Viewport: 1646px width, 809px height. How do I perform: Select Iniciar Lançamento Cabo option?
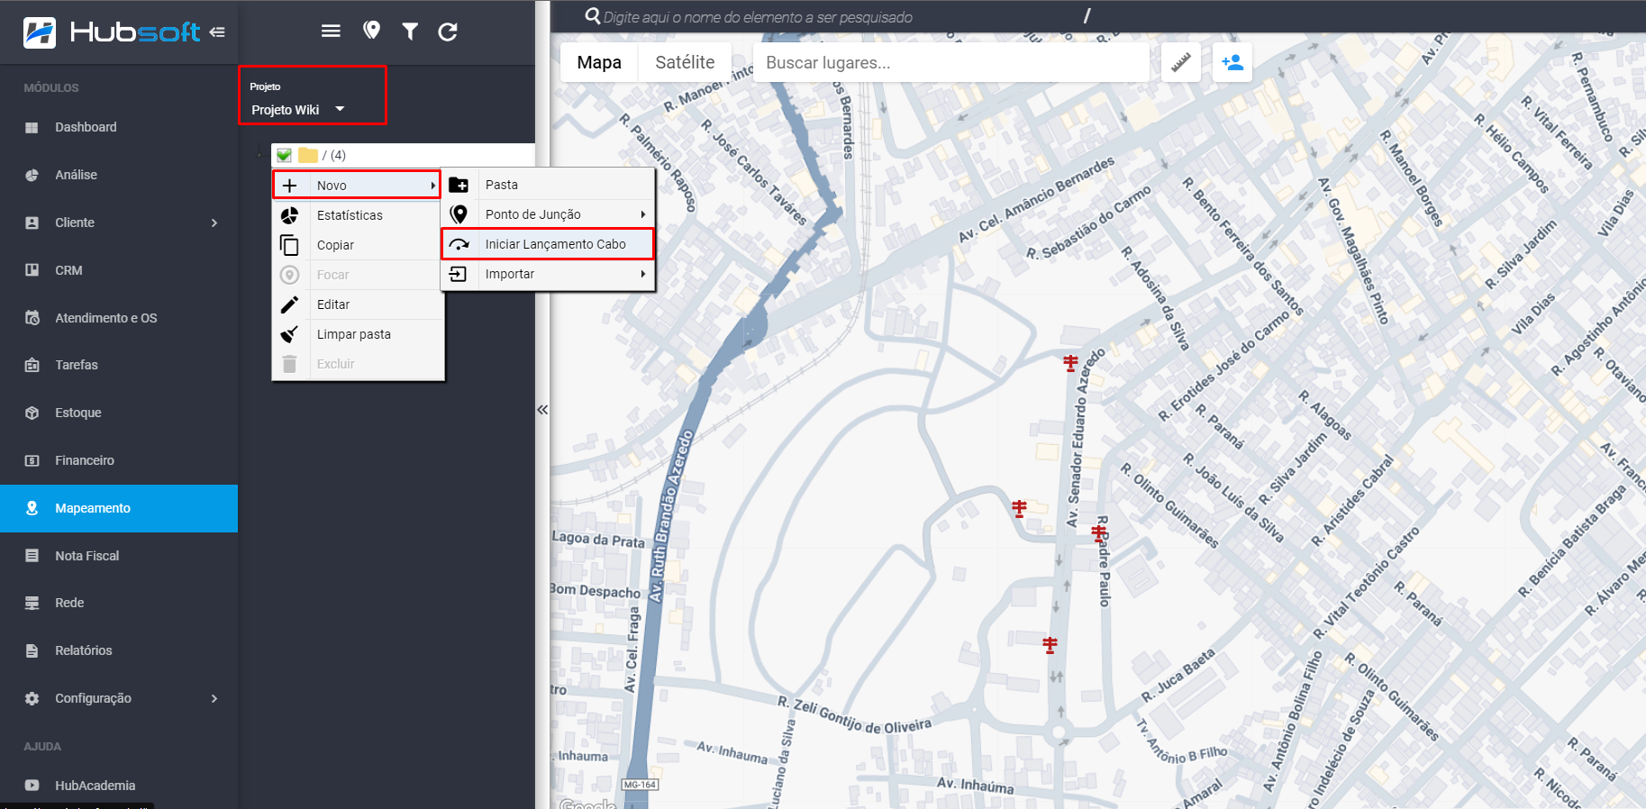tap(548, 244)
